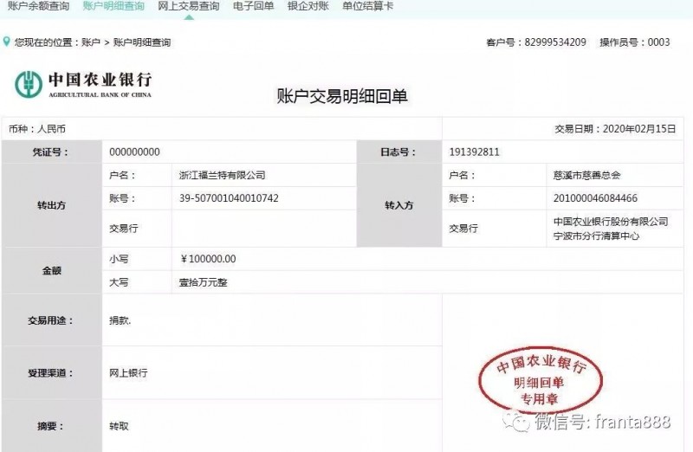This screenshot has height=452, width=693.
Task: Go to 银企对账 tab
Action: 308,6
